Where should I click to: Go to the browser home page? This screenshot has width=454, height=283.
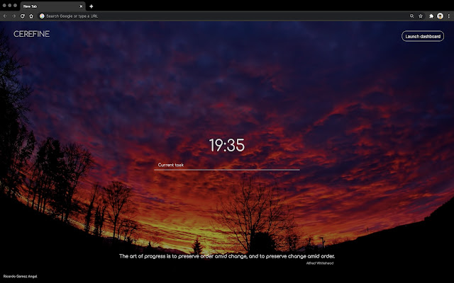coord(31,16)
